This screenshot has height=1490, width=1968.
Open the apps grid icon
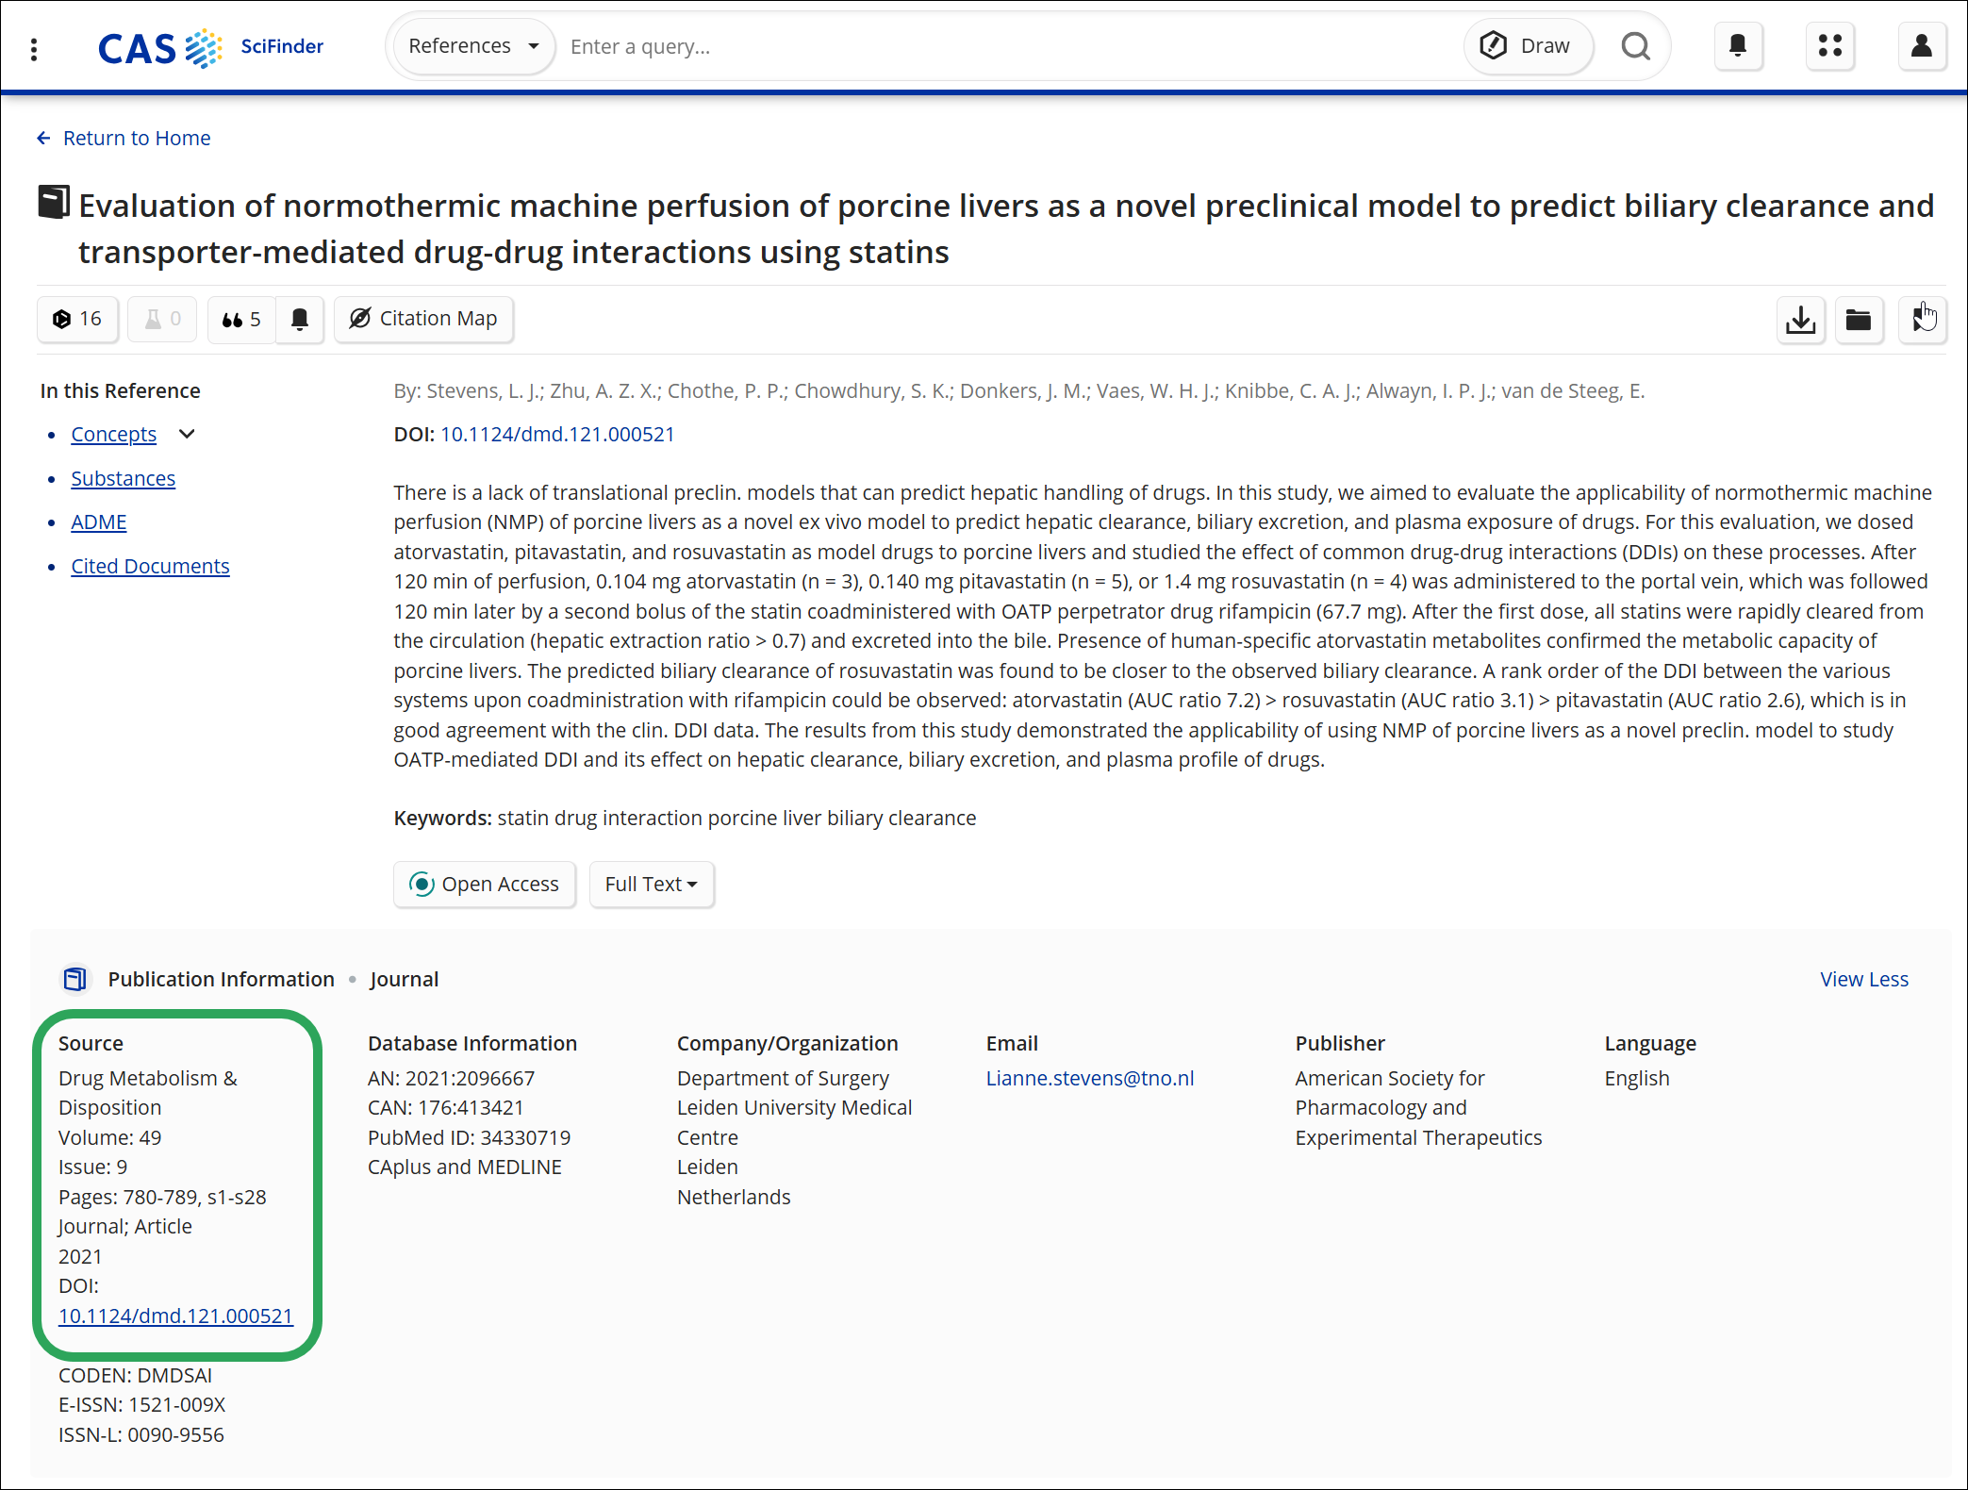(1830, 46)
